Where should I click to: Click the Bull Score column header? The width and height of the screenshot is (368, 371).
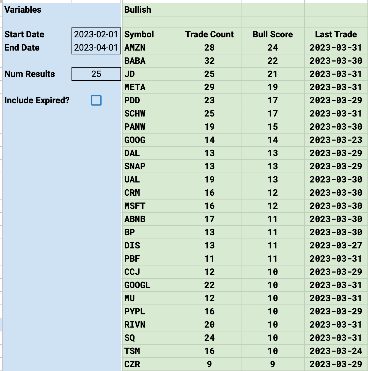tap(273, 34)
